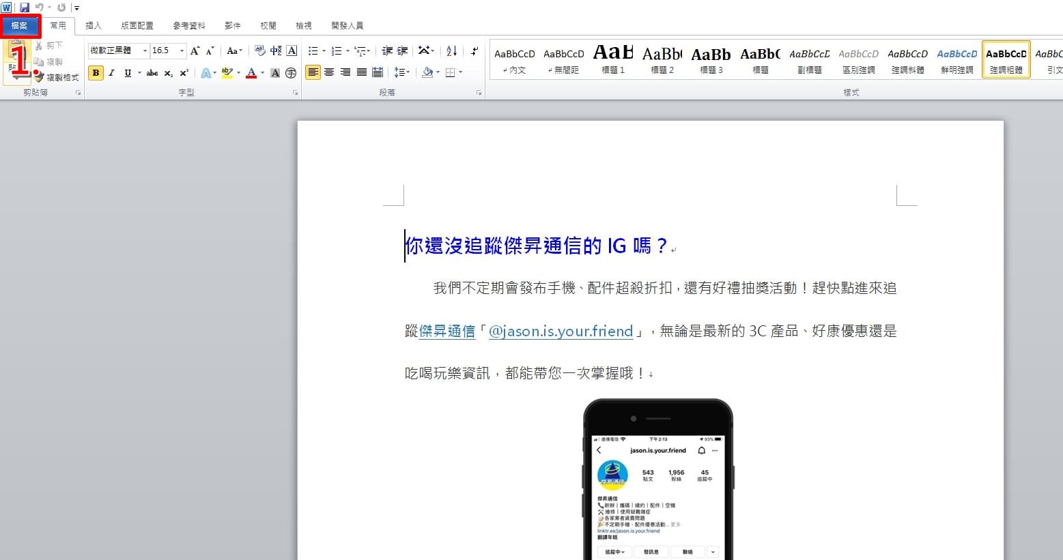Viewport: 1063px width, 560px height.
Task: Click the Numbering list icon
Action: [x=336, y=50]
